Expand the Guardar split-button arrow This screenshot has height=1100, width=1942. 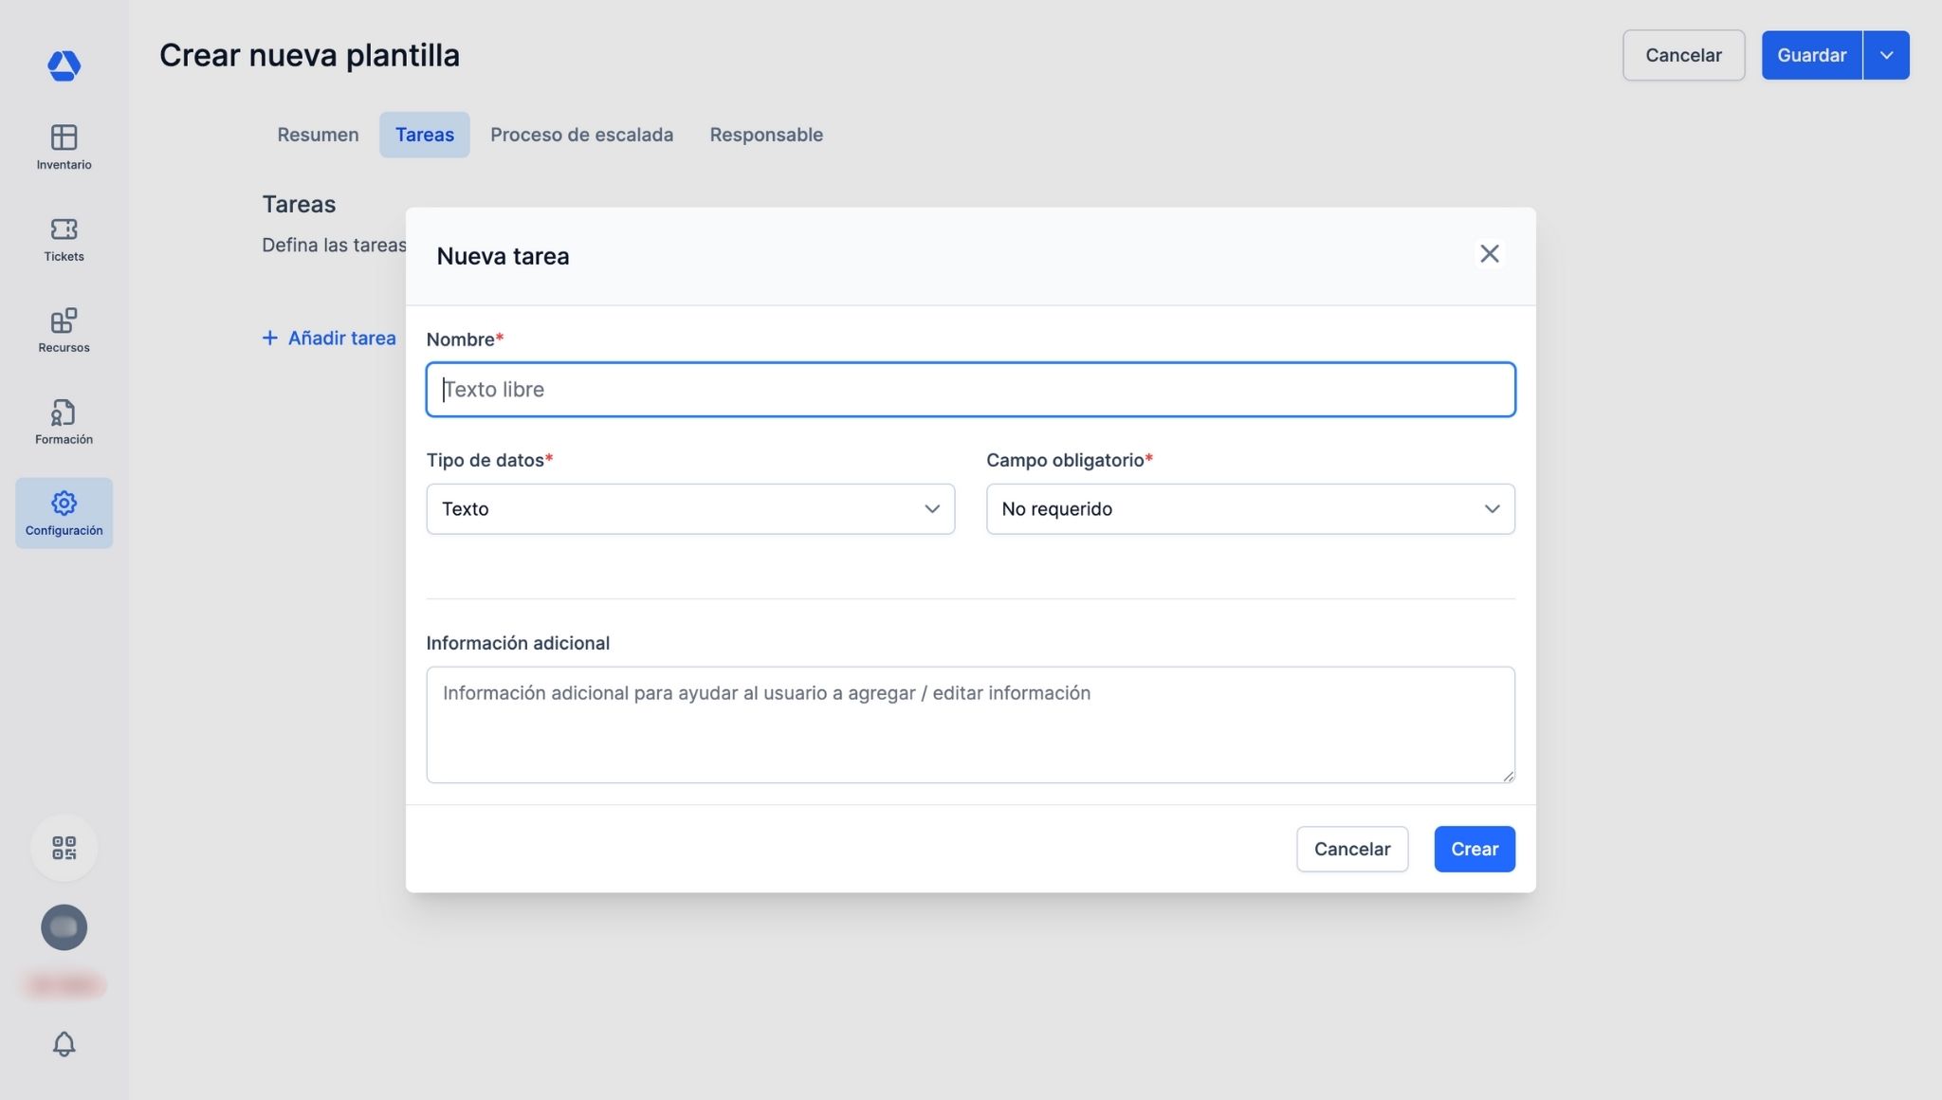[1886, 55]
